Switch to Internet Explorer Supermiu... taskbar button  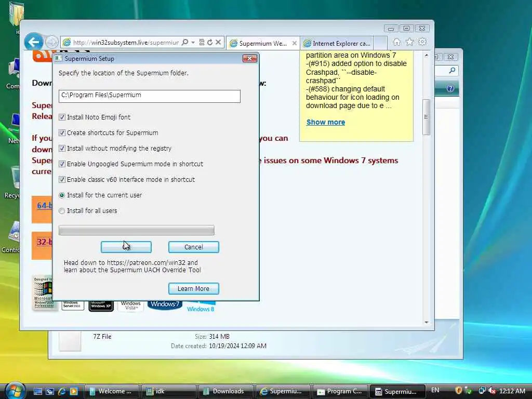point(283,392)
